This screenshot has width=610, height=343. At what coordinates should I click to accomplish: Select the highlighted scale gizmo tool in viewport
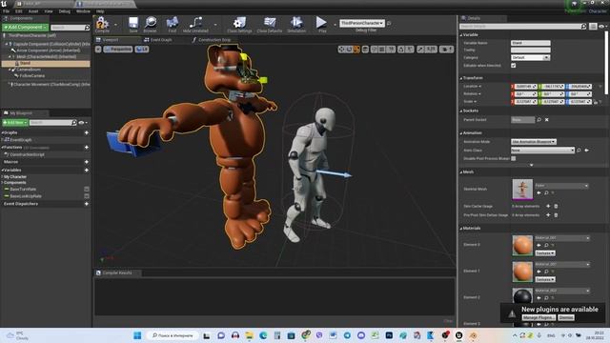pos(356,50)
